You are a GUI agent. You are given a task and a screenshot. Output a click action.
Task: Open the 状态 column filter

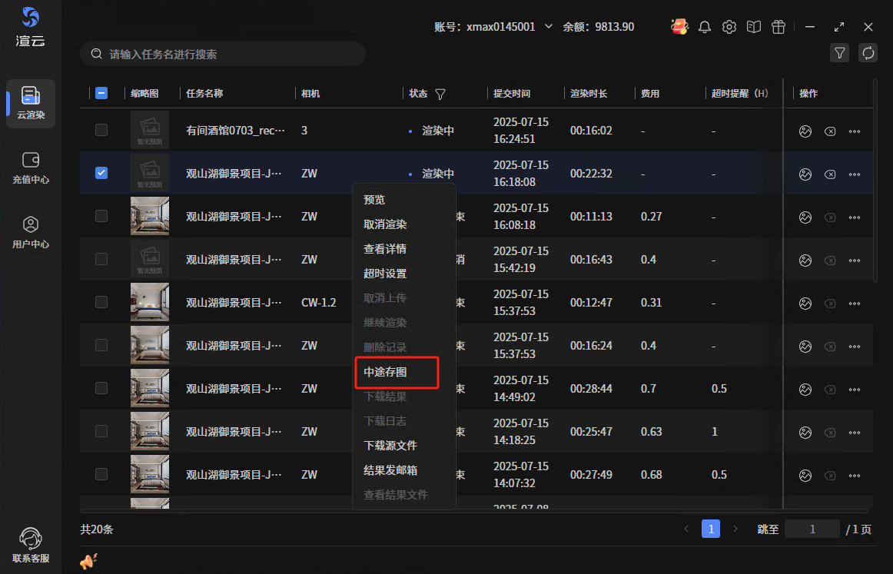[x=440, y=94]
